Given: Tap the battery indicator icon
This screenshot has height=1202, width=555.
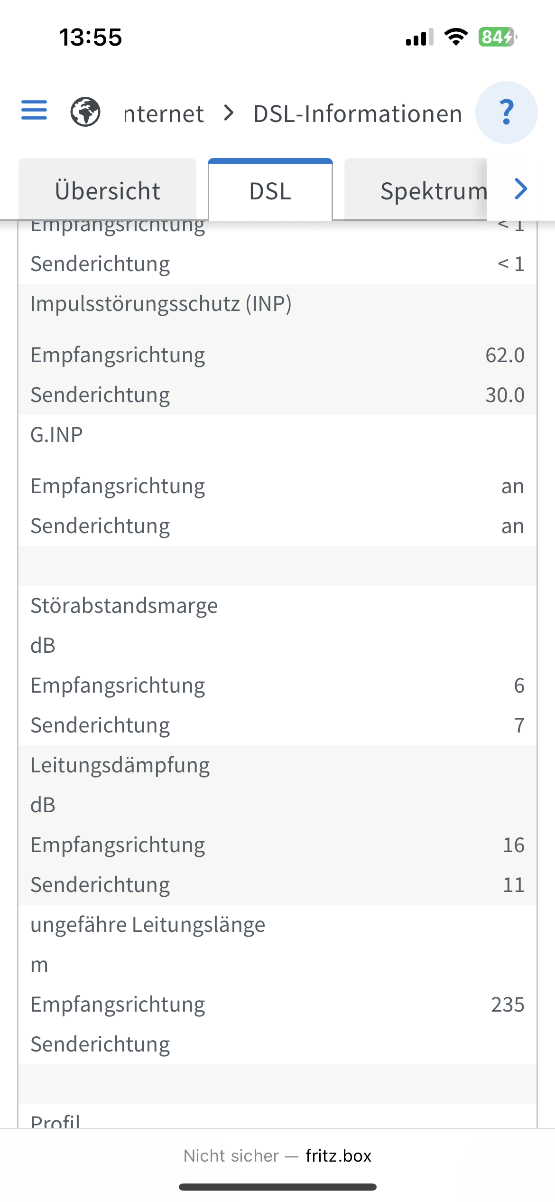Looking at the screenshot, I should [497, 37].
